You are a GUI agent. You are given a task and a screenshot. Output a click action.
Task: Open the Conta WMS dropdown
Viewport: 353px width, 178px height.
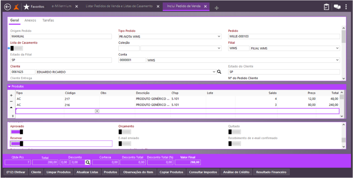(337, 60)
